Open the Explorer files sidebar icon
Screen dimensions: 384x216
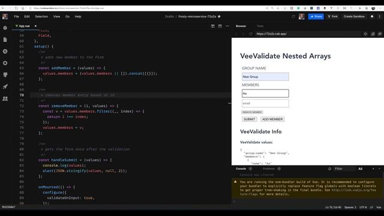coord(5,40)
